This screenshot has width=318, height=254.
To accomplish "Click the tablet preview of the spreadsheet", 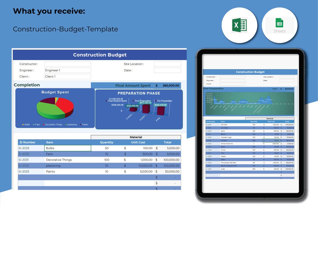I will [250, 124].
